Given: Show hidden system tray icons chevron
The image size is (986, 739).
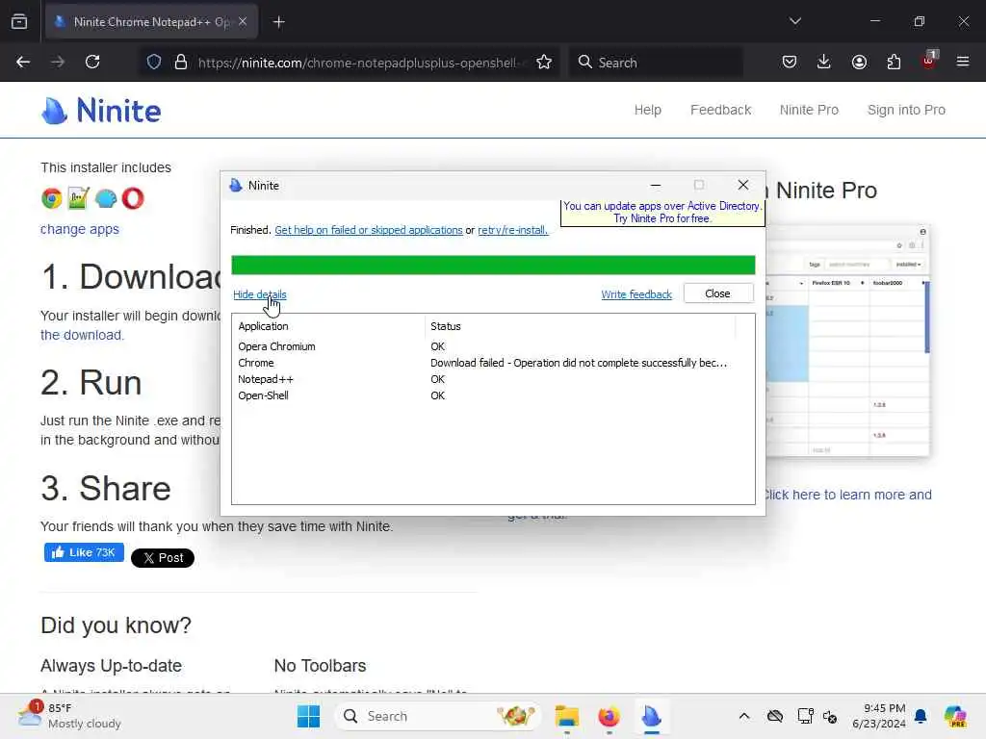Looking at the screenshot, I should pos(744,716).
